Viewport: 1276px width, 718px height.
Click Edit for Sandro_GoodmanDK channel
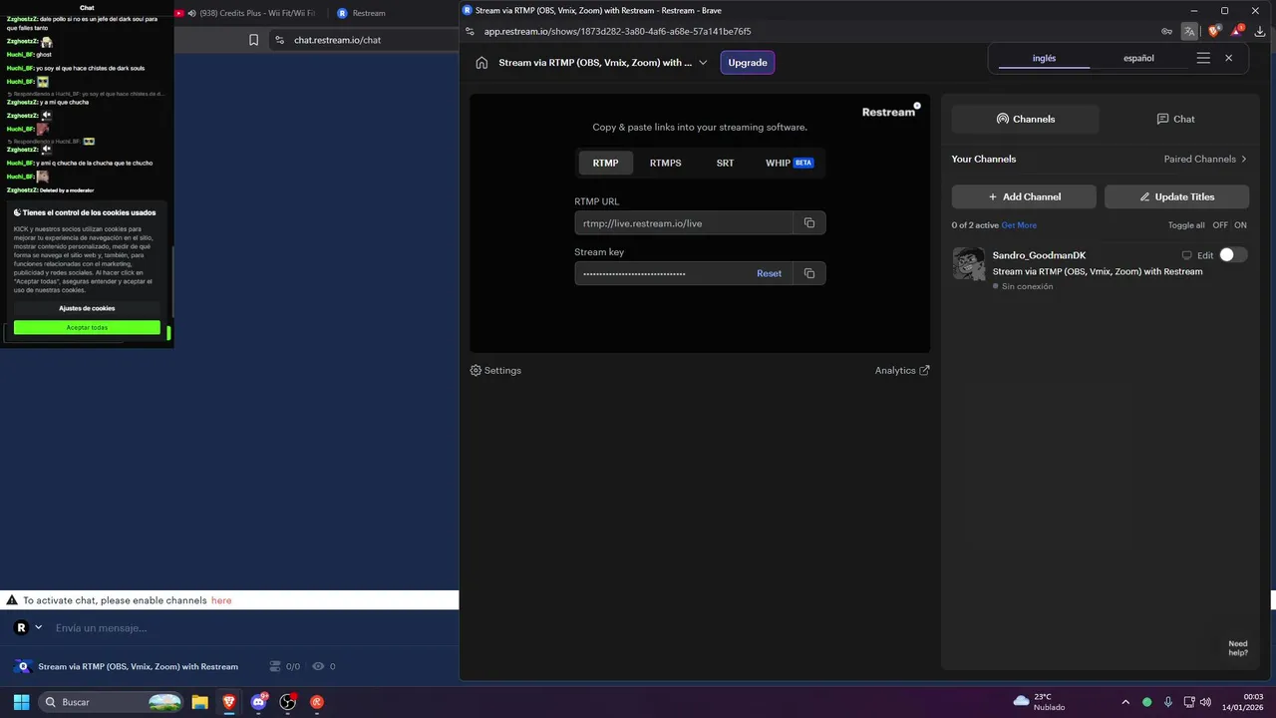(1205, 255)
